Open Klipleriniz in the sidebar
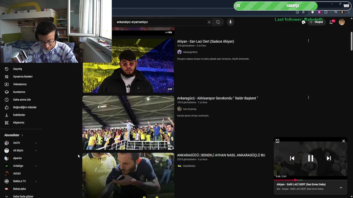Image resolution: width=353 pixels, height=198 pixels. 19,123
